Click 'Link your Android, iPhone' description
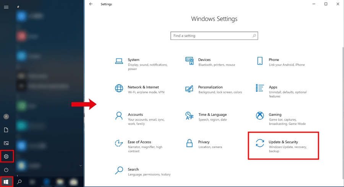Viewport: 344px width, 187px height. (x=287, y=65)
